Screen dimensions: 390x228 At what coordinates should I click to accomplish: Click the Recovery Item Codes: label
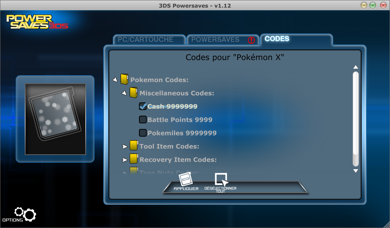(178, 160)
